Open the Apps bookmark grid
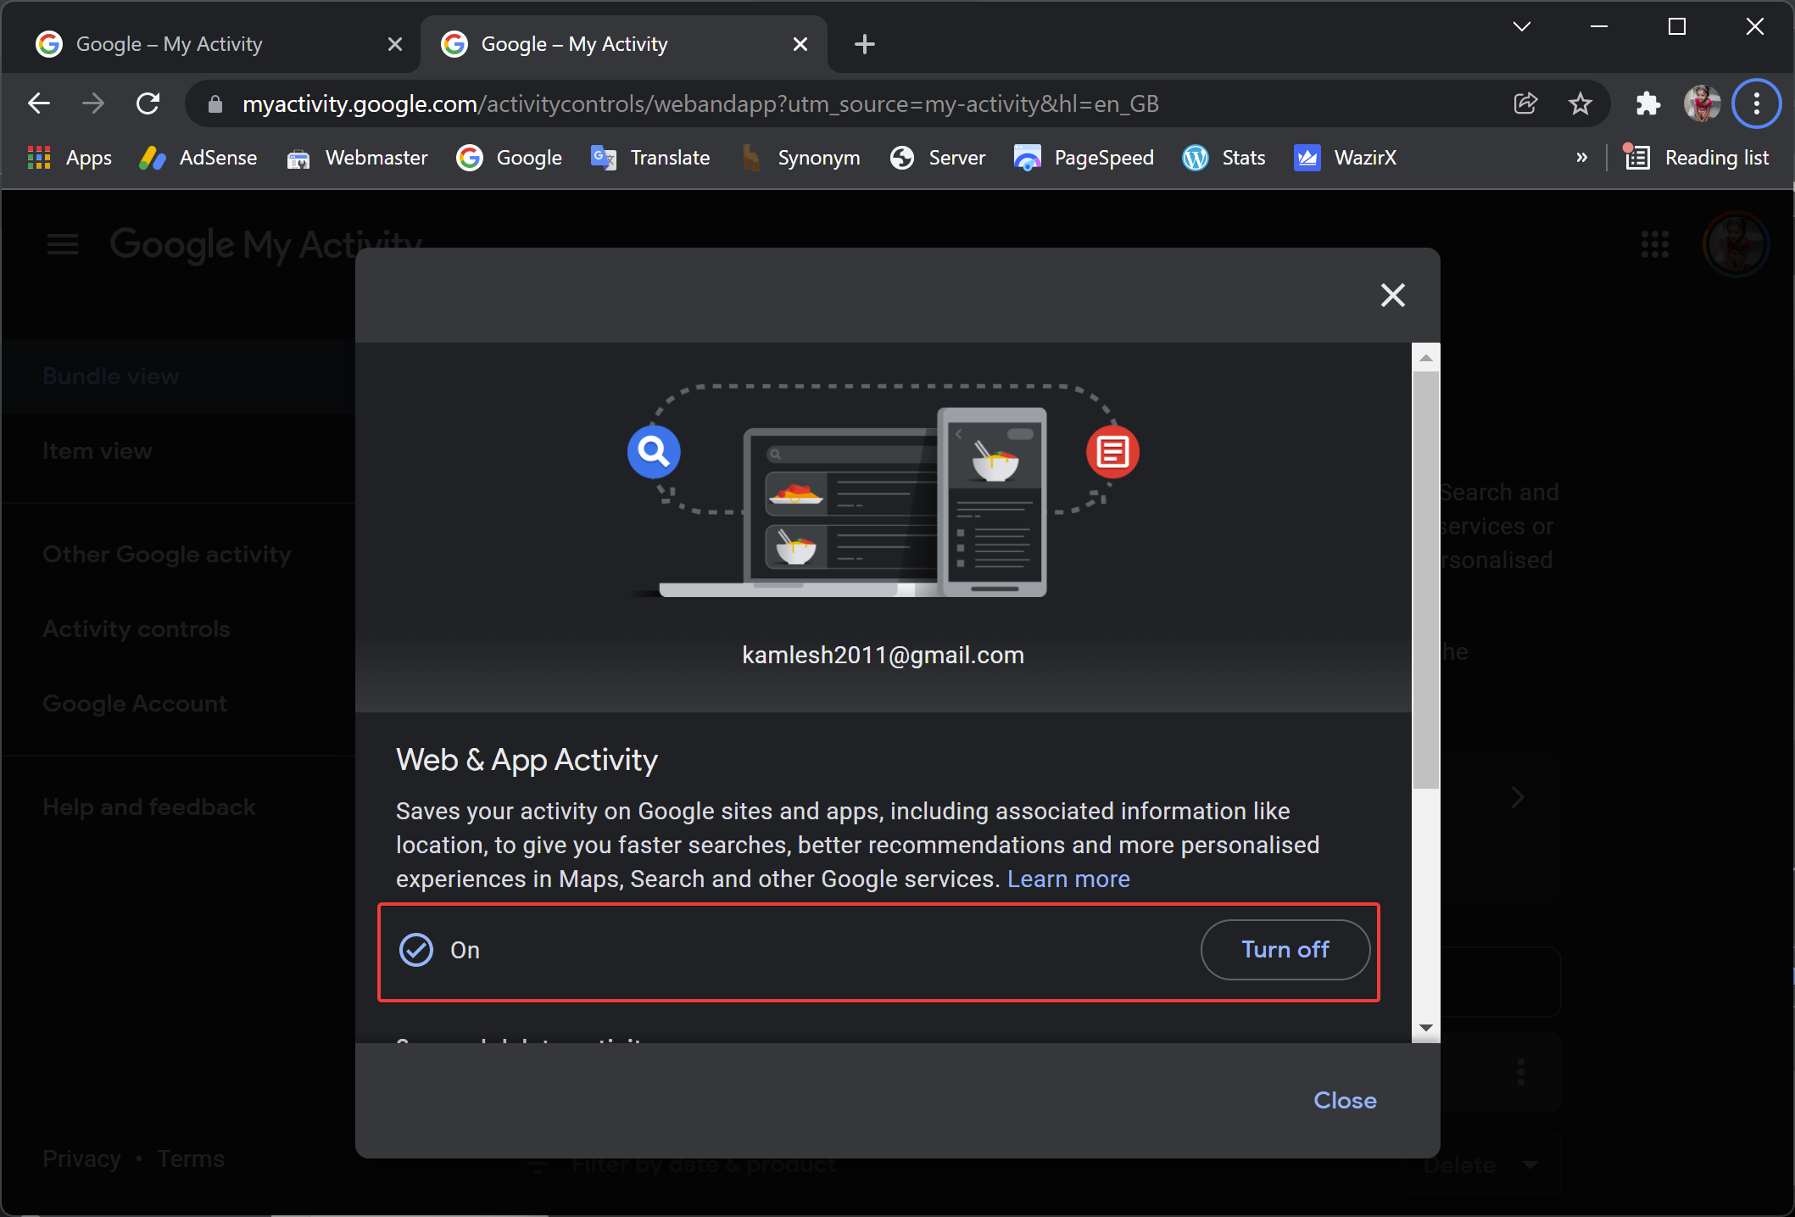The image size is (1795, 1217). click(x=70, y=158)
